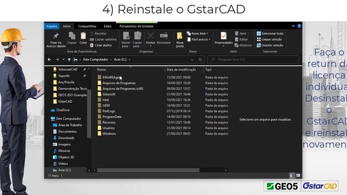
Task: Select the Início ribbon tab
Action: (67, 26)
